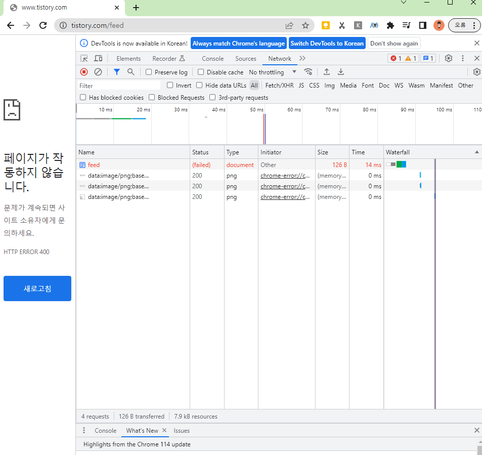Bookmark this page with star icon

tap(305, 25)
